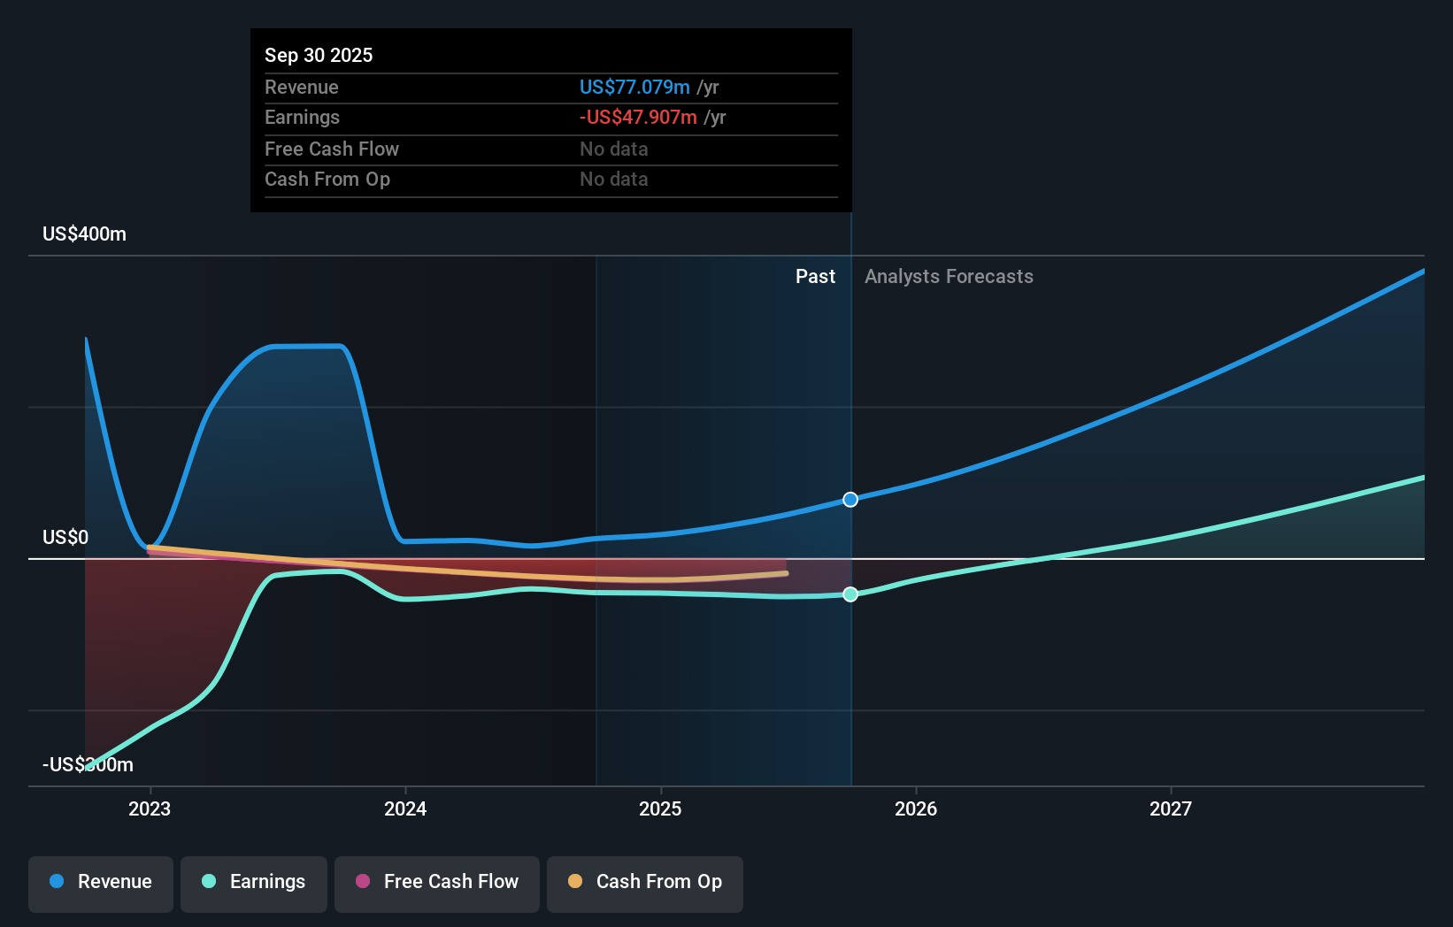Click the 2026 label on the time axis
The height and width of the screenshot is (927, 1453).
tap(917, 808)
